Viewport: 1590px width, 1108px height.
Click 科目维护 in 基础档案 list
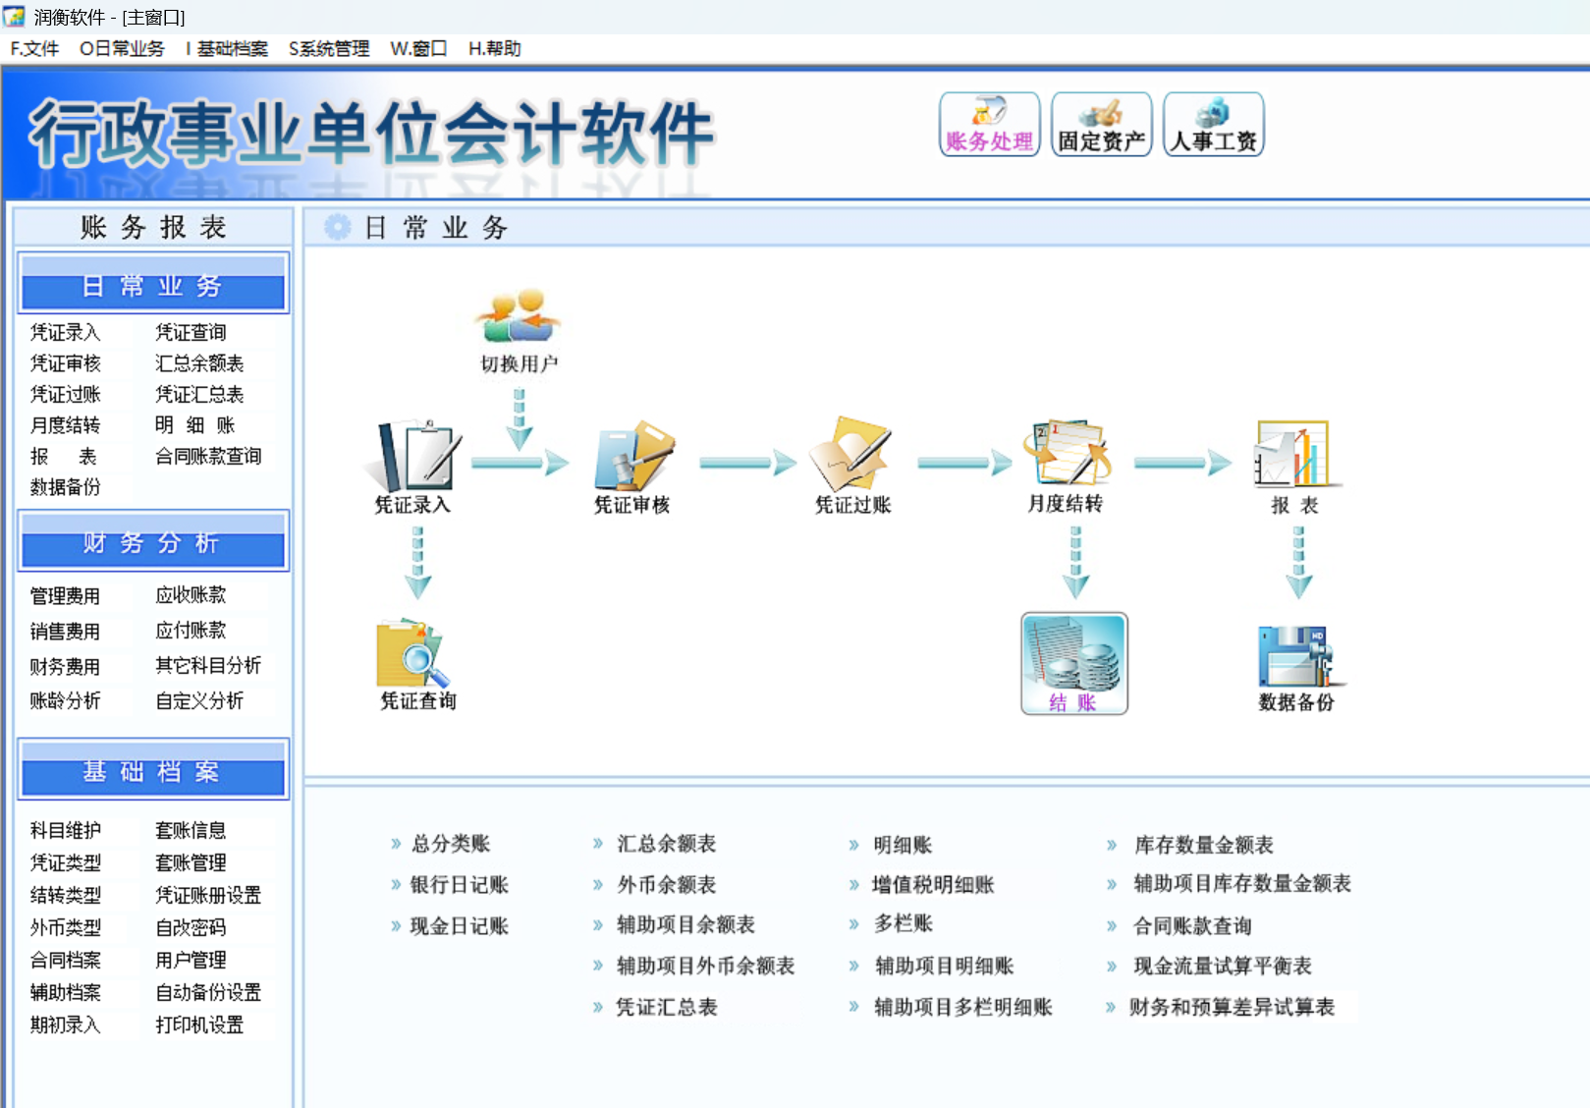tap(66, 831)
